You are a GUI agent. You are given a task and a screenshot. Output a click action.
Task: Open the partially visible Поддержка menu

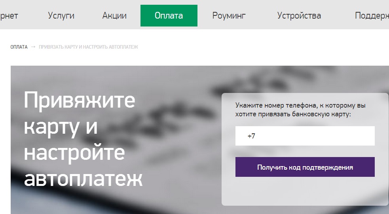[372, 16]
